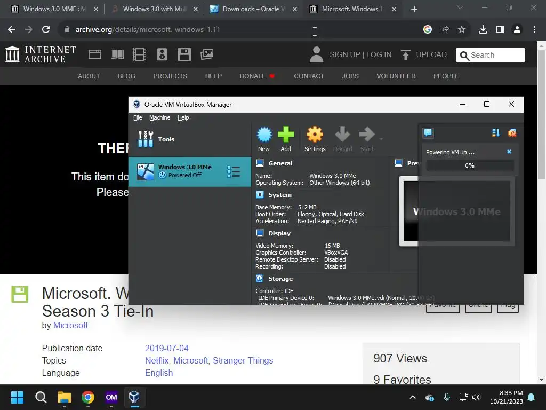Viewport: 546px width, 410px height.
Task: Toggle Chrome side panel icon
Action: tap(500, 30)
